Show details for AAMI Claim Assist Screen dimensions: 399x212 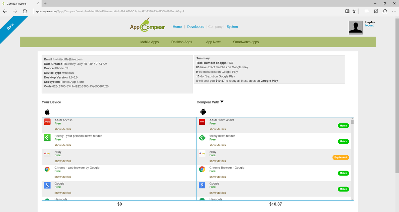click(x=218, y=129)
